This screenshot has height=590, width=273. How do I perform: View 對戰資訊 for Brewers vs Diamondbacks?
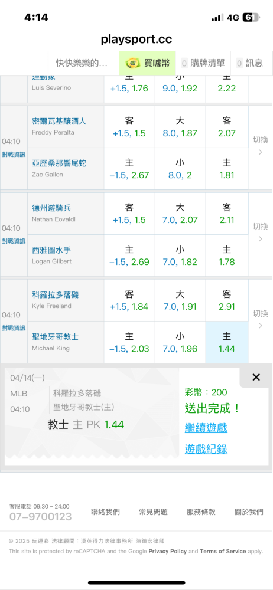coord(14,154)
